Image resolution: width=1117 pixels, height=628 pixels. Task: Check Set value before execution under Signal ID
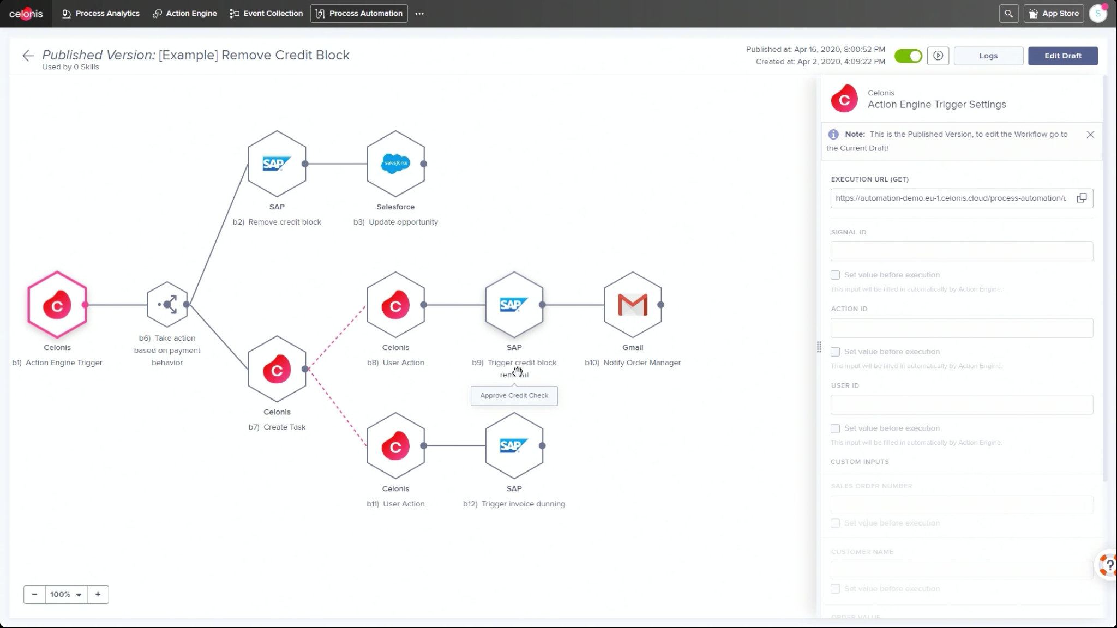[836, 275]
